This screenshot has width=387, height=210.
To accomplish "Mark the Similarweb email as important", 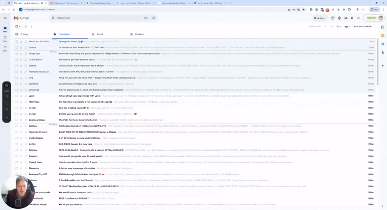I will click(26, 90).
